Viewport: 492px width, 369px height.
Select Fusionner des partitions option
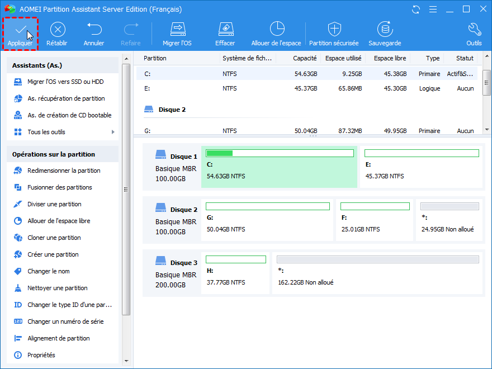tap(60, 187)
